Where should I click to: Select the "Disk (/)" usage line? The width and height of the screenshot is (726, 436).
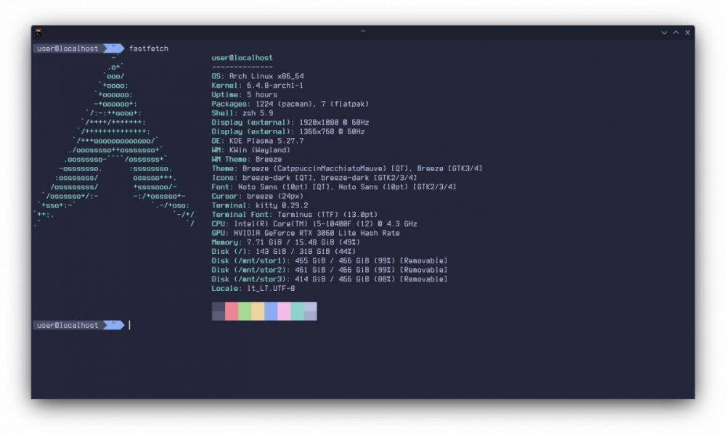pyautogui.click(x=284, y=252)
